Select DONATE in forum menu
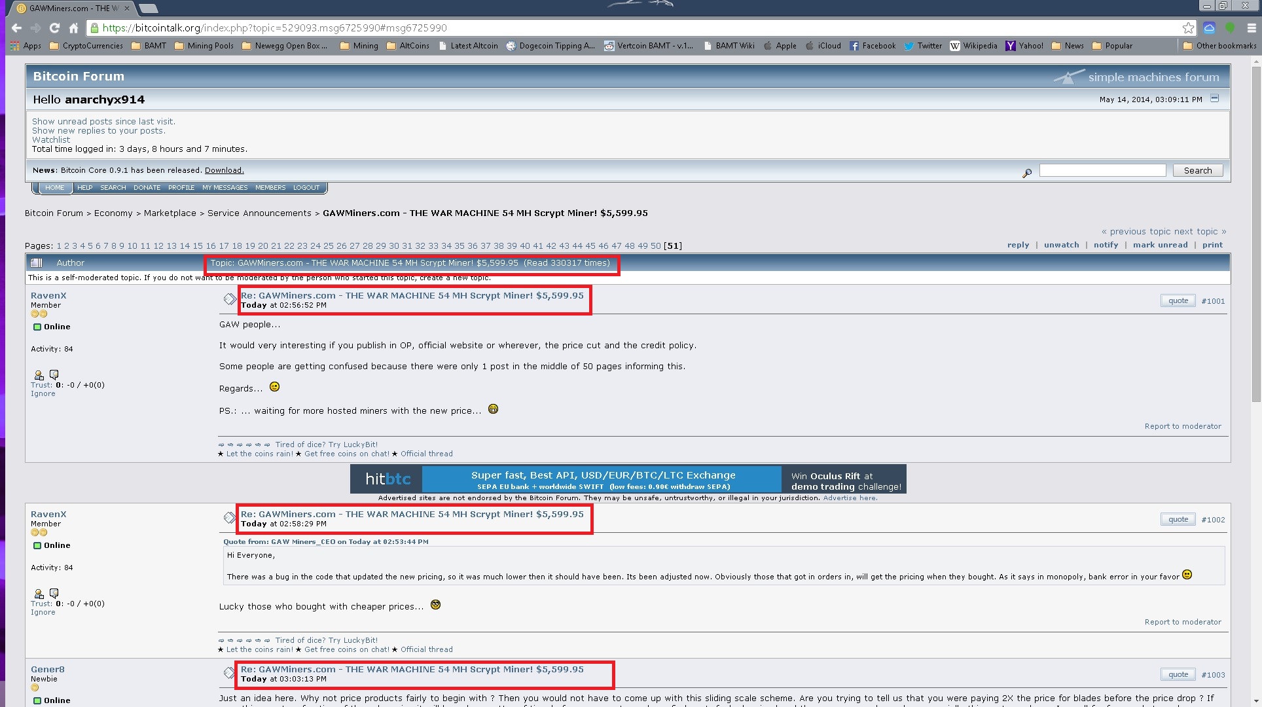The width and height of the screenshot is (1262, 707). tap(147, 188)
